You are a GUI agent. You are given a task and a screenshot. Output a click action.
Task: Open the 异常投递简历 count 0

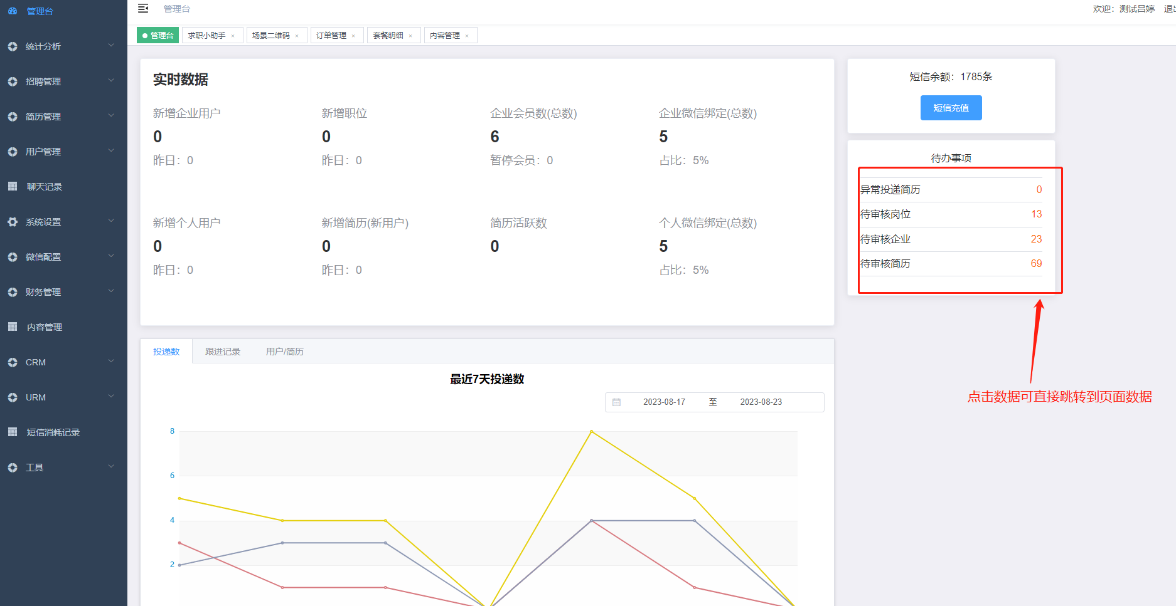pos(1039,190)
